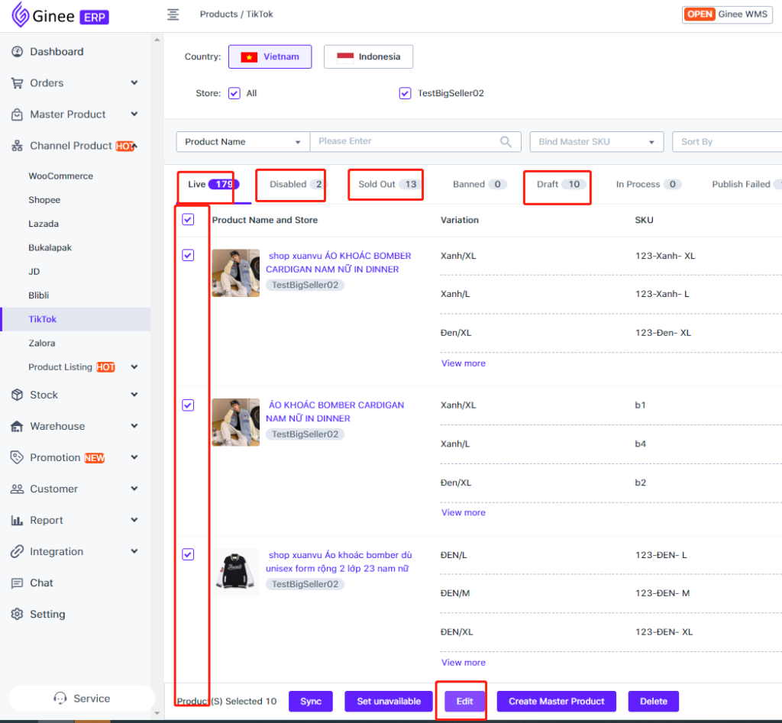
Task: Click the Master Product bag icon
Action: [x=17, y=115]
